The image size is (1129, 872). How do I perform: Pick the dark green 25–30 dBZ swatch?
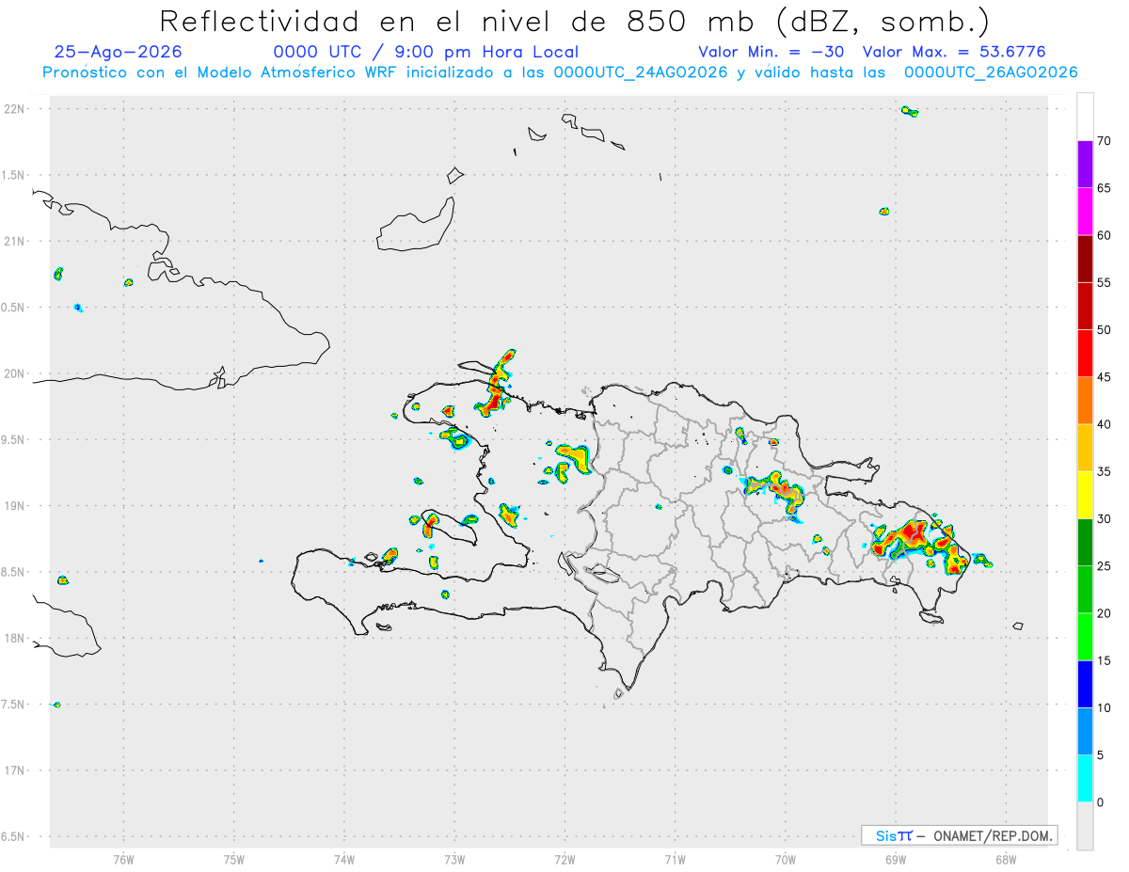click(1085, 543)
